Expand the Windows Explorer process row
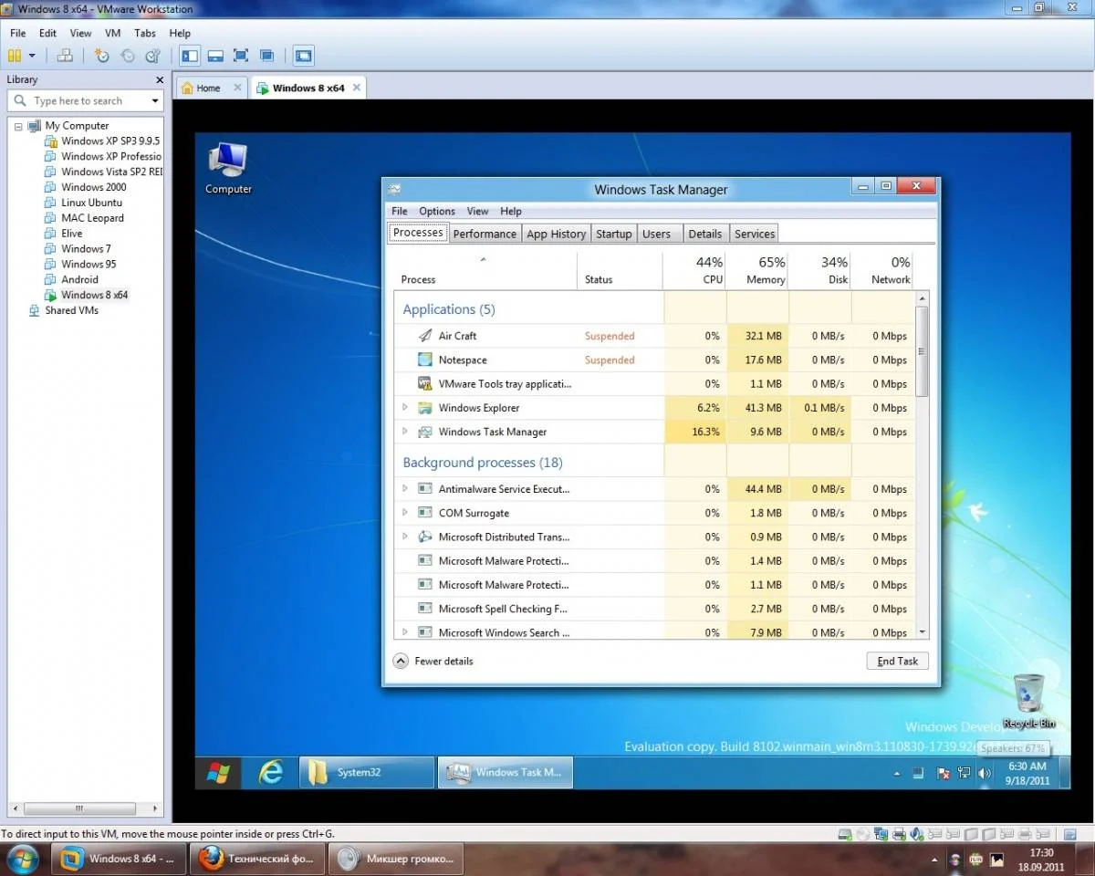The width and height of the screenshot is (1095, 876). pos(405,408)
